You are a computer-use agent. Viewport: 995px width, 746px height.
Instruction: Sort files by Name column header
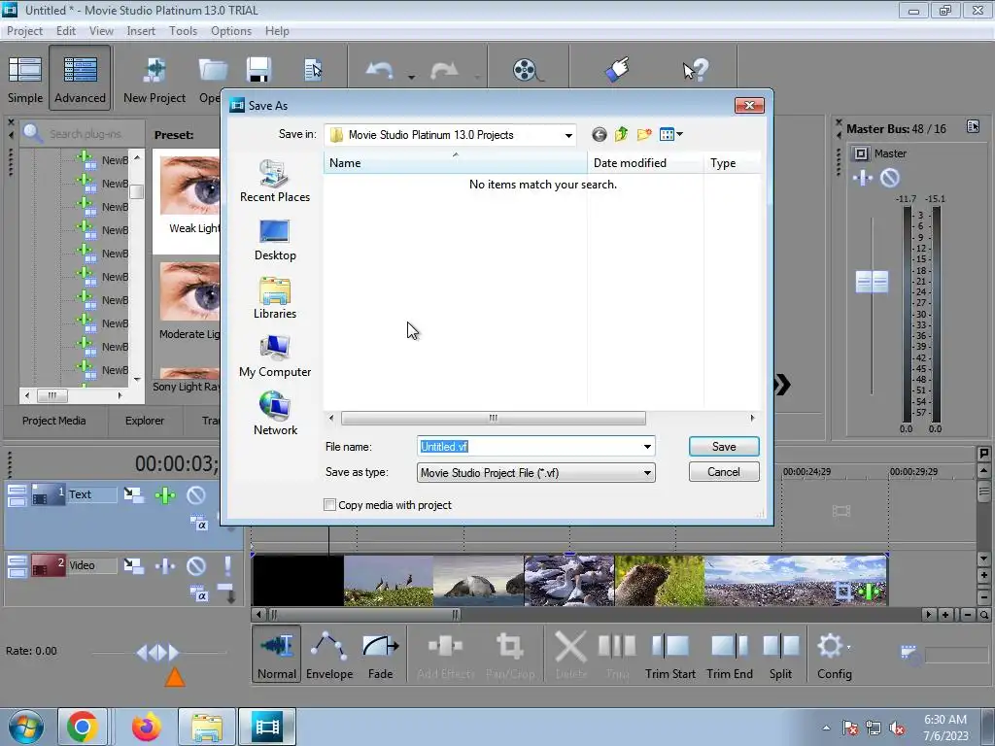pyautogui.click(x=455, y=163)
